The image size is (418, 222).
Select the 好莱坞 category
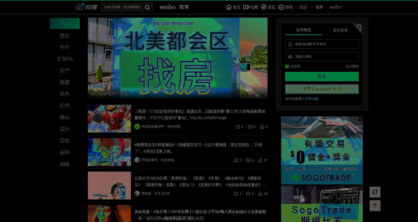65,58
